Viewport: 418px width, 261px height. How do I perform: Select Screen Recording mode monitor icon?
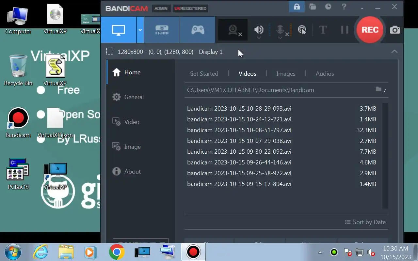pos(119,30)
